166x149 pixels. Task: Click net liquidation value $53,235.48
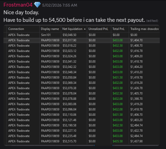click(70, 136)
